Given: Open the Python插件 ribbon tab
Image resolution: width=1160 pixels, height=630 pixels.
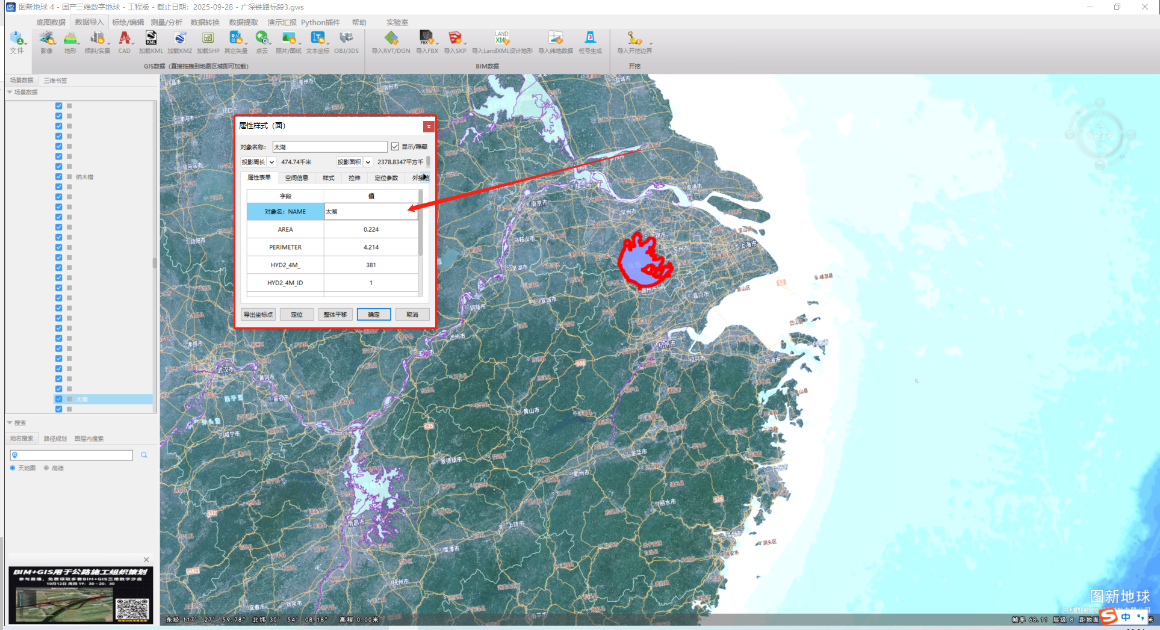Looking at the screenshot, I should click(320, 22).
